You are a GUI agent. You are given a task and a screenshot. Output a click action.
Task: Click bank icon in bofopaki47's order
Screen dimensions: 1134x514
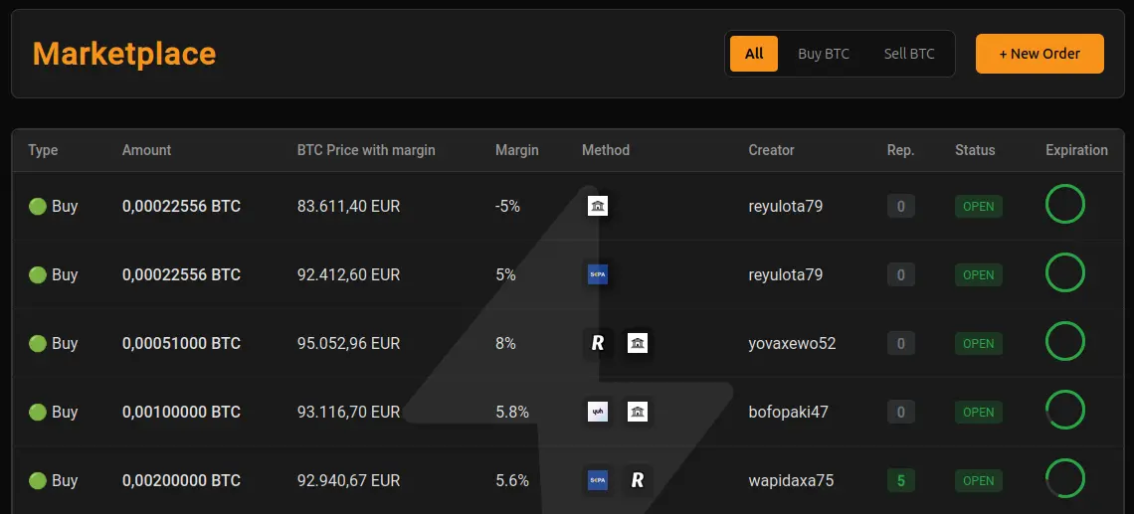pos(638,412)
